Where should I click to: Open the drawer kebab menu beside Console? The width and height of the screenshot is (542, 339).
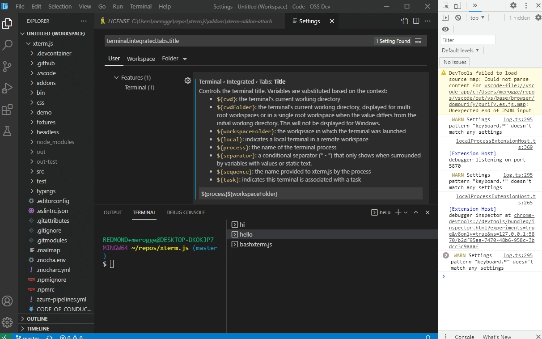445,336
